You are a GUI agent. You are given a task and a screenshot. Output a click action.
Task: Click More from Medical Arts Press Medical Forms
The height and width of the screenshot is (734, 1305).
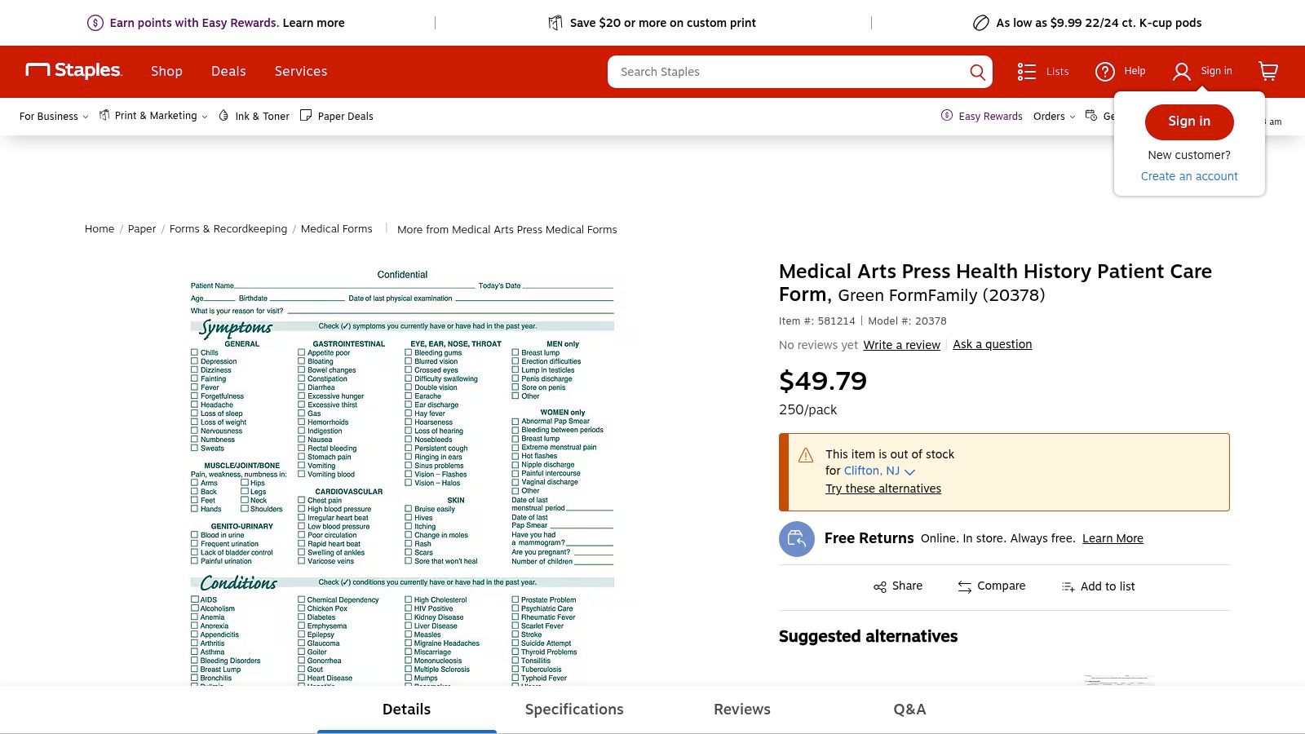click(x=507, y=230)
